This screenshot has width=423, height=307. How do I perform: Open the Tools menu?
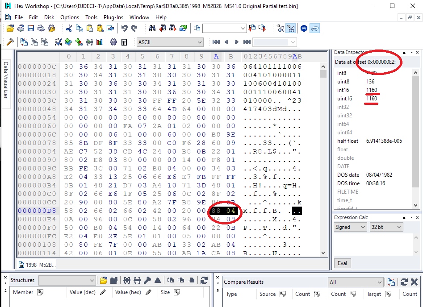(91, 17)
